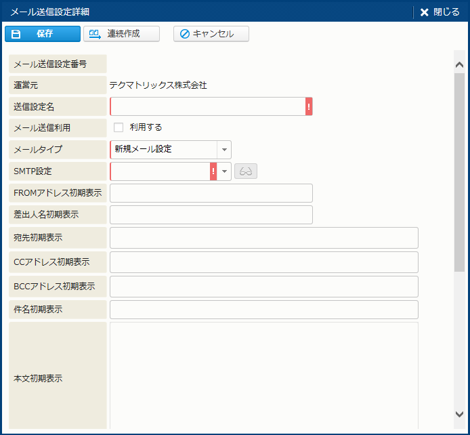Select the 宛先初期表示 input box
The width and height of the screenshot is (470, 435).
click(x=263, y=238)
